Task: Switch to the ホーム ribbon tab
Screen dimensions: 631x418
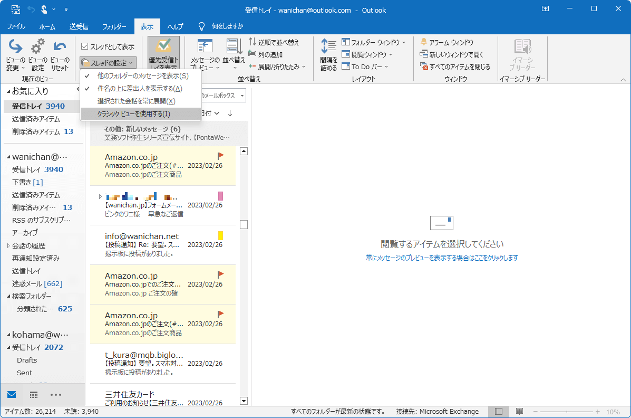Action: pyautogui.click(x=47, y=26)
